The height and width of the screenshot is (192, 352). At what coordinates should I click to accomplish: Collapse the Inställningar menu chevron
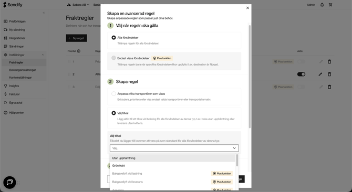click(x=43, y=55)
